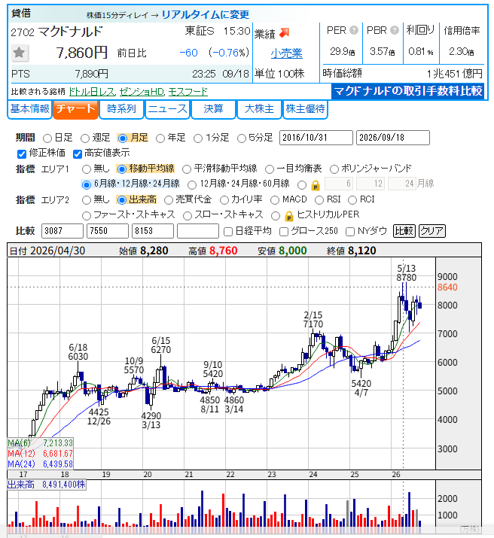The image size is (494, 538).
Task: Select the ボリンジャーバンド indicator option
Action: click(x=334, y=169)
